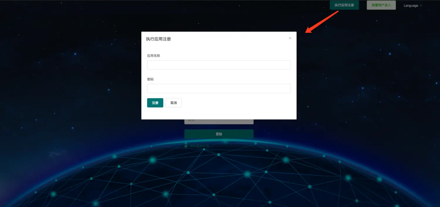This screenshot has height=207, width=440.
Task: Focus the 应用名称 input field
Action: pyautogui.click(x=219, y=65)
